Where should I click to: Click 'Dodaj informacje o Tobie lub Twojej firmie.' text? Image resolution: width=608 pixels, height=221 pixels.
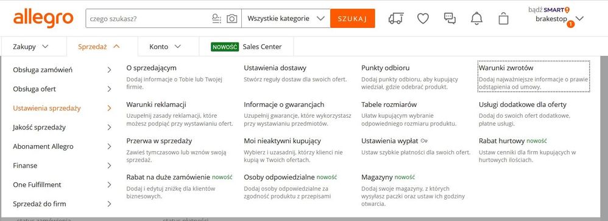pos(174,83)
